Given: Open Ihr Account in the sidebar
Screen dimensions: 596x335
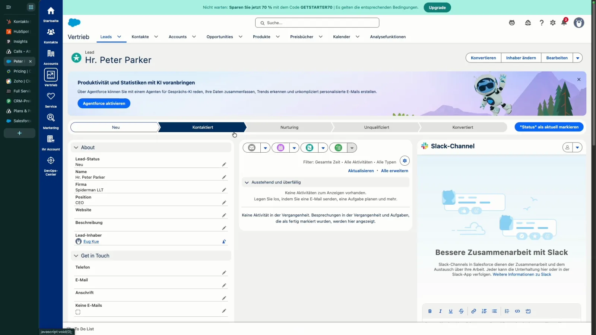Looking at the screenshot, I should point(51,143).
